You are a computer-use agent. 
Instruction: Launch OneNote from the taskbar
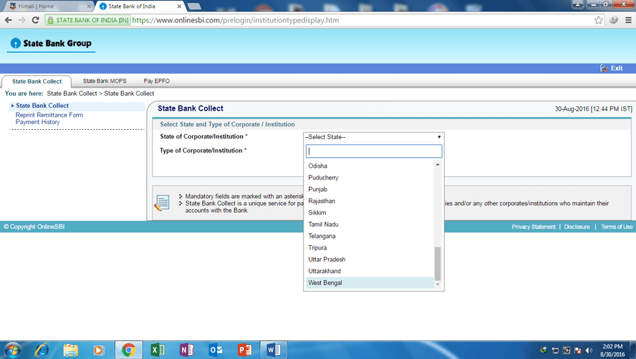pos(187,350)
